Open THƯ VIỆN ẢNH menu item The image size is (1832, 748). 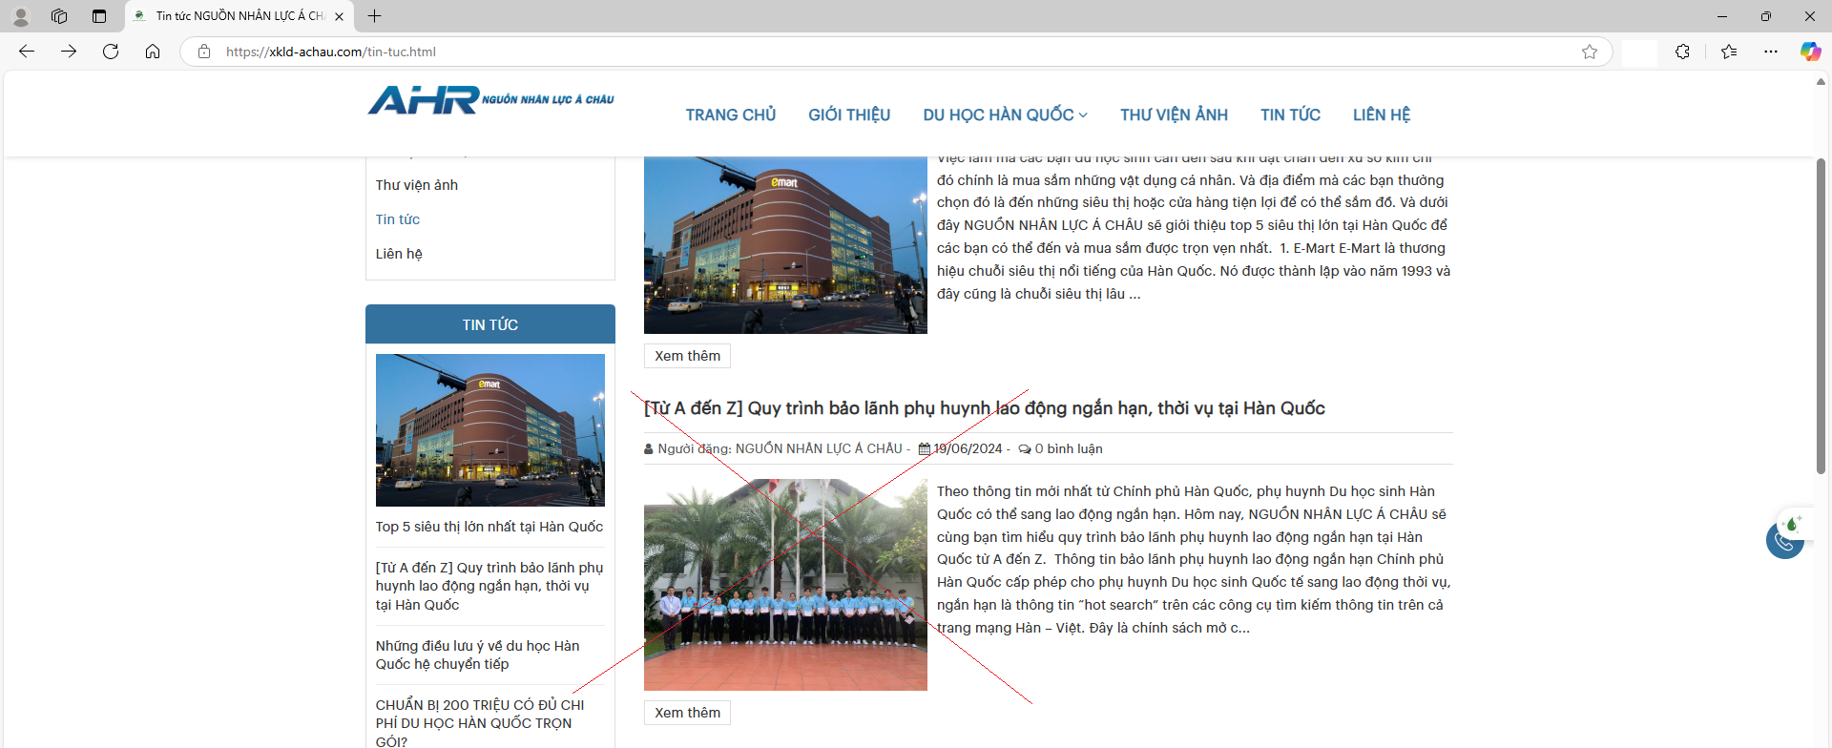(1174, 114)
